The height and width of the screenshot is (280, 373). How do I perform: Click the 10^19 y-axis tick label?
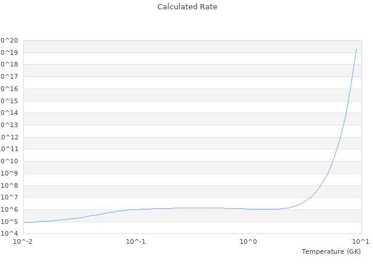click(x=10, y=52)
